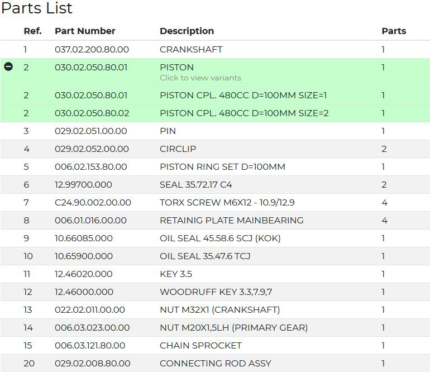Viewport: 430px width, 372px height.
Task: Select part number 12.99700.000
Action: click(83, 184)
